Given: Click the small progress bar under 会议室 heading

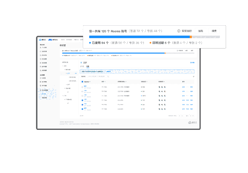Looking at the screenshot, I should (x=128, y=53).
